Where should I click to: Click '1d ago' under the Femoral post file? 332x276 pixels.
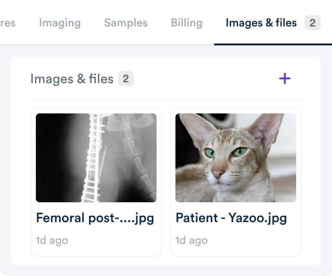pos(52,241)
